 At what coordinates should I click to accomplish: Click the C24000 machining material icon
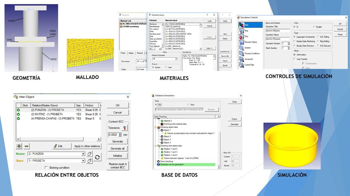click(121, 27)
